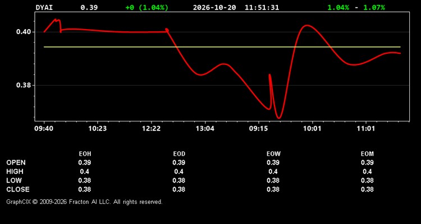
Task: Click the EOD column header
Action: click(179, 154)
